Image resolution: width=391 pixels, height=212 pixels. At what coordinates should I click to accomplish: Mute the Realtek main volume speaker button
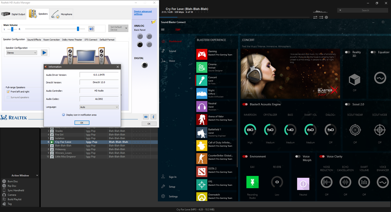point(91,29)
